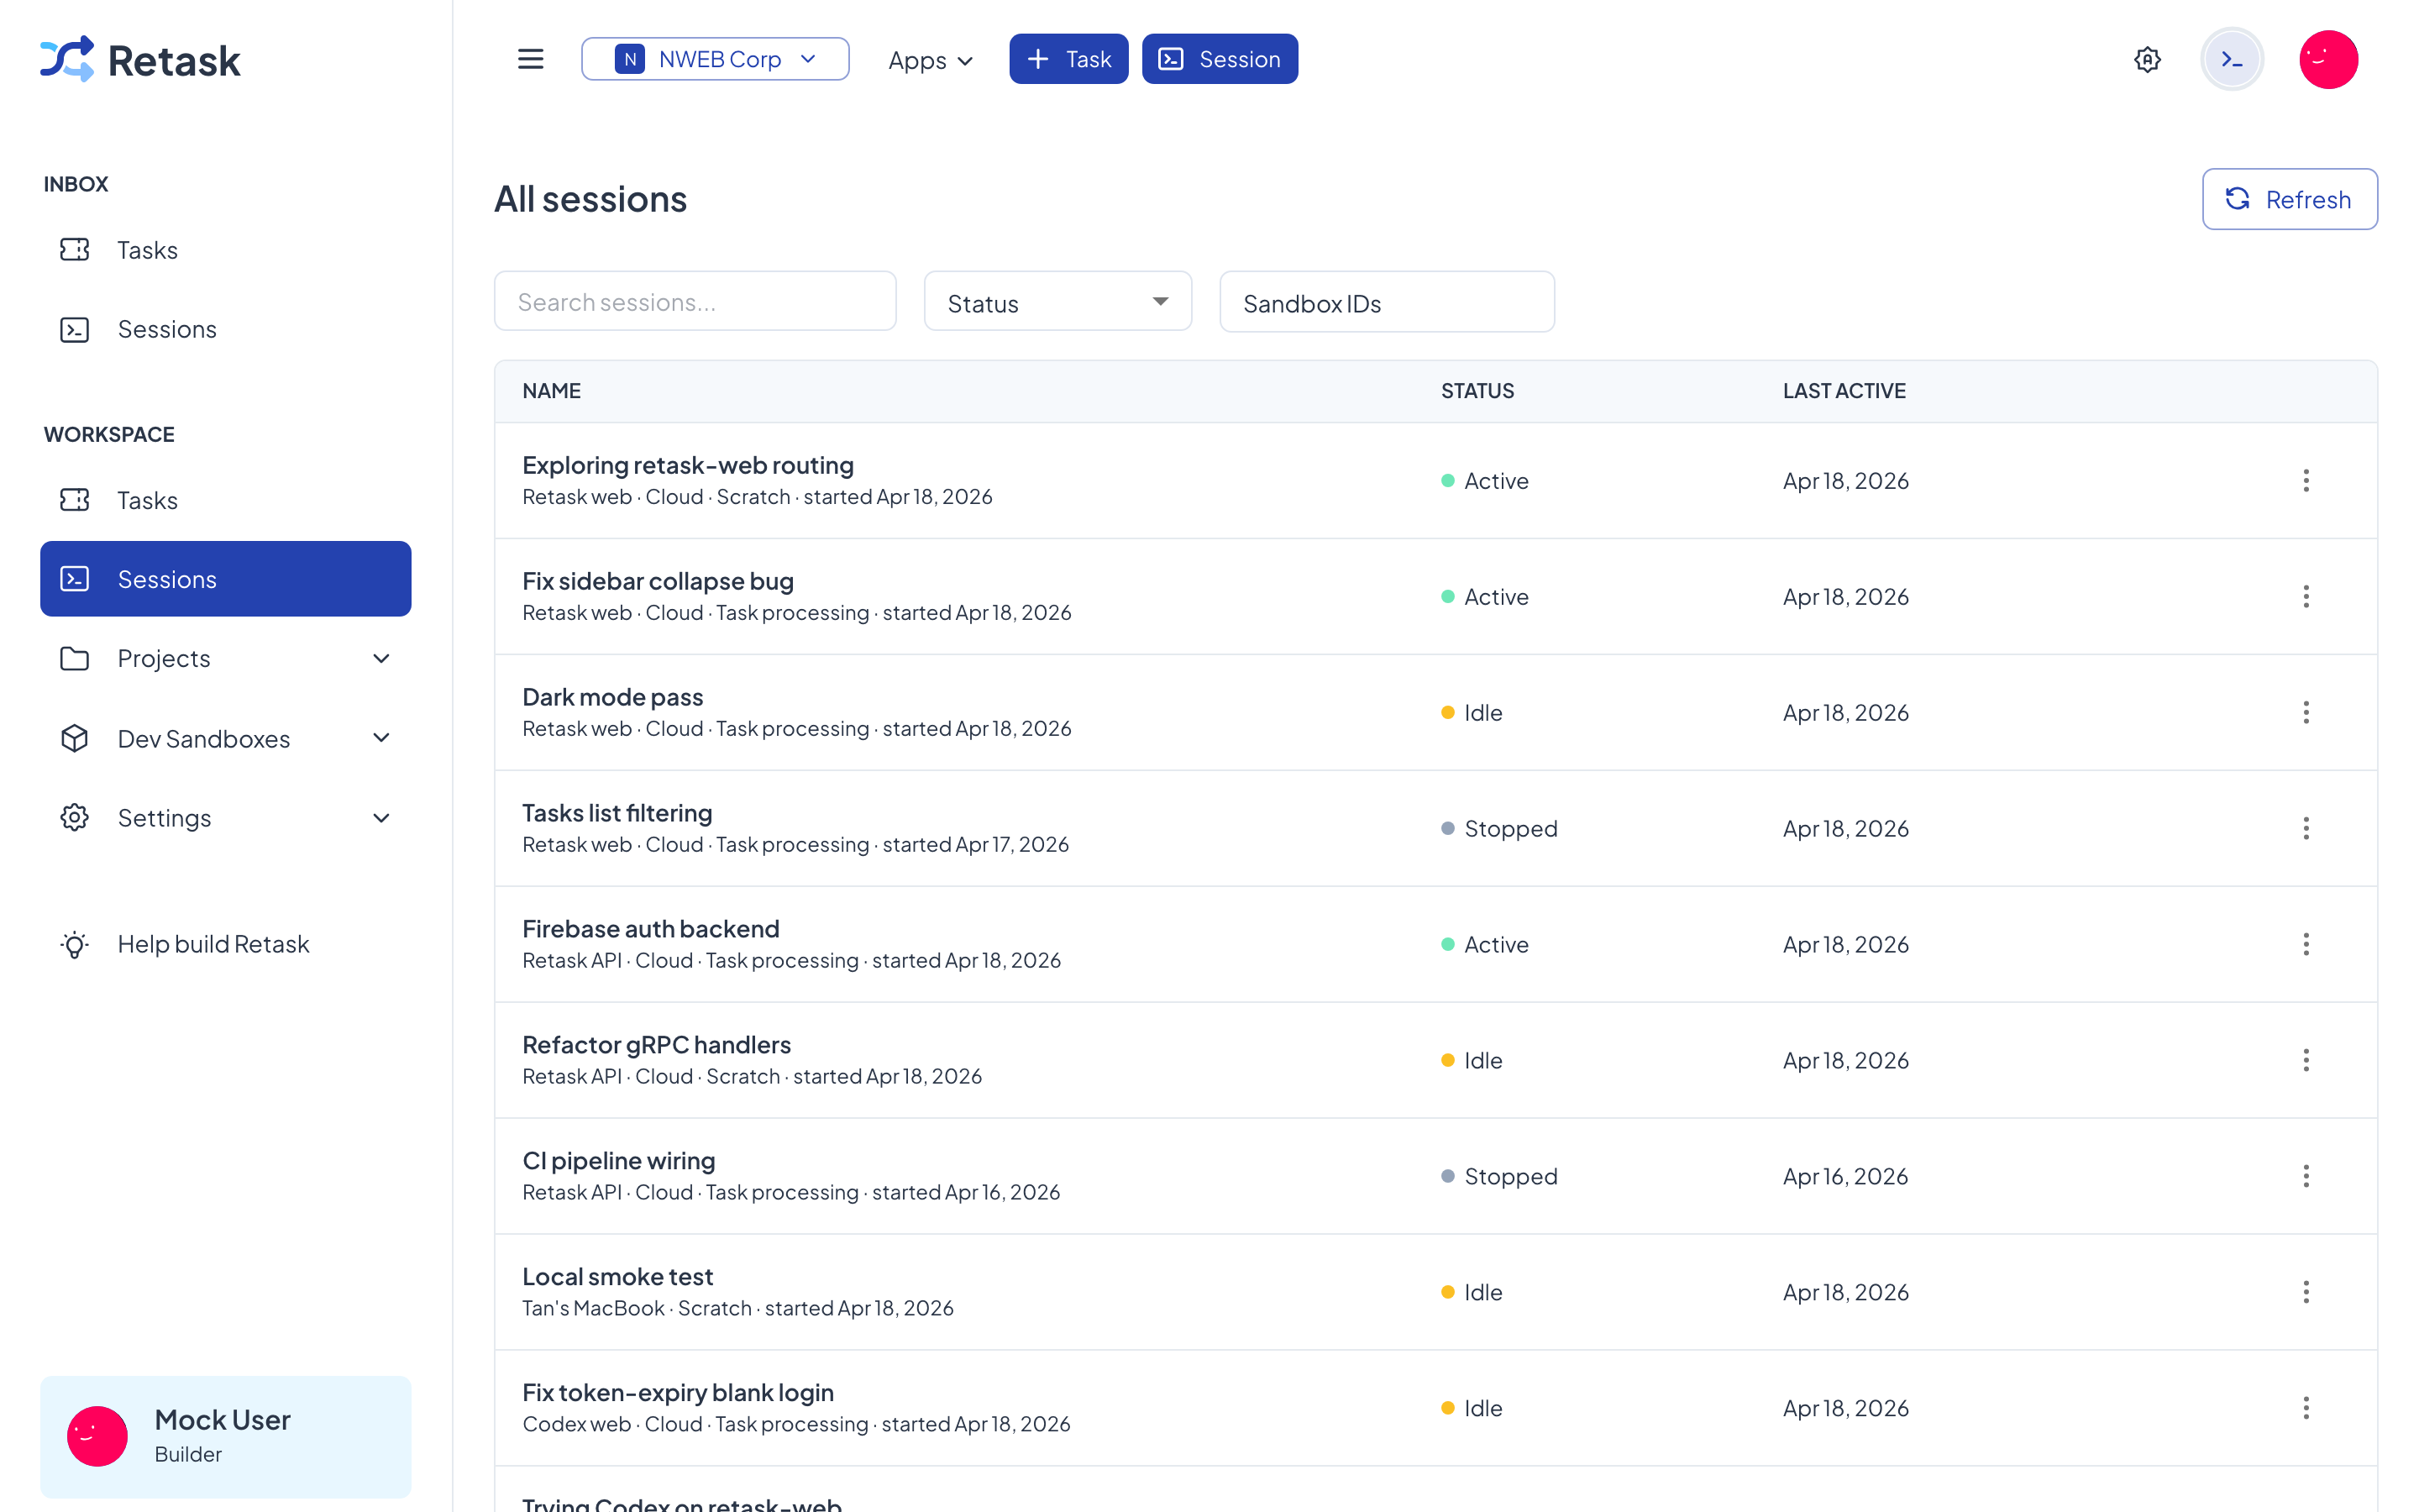
Task: Click Idle status of Dark mode pass
Action: point(1472,713)
